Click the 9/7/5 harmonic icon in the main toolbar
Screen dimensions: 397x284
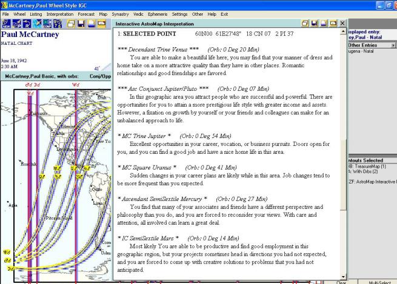(x=58, y=24)
